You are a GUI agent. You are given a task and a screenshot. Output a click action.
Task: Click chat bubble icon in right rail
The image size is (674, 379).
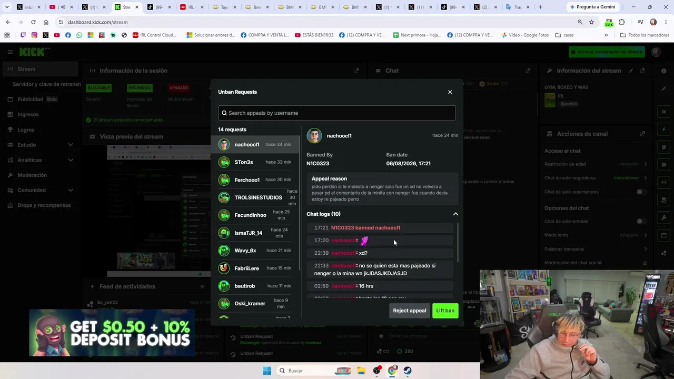663,165
